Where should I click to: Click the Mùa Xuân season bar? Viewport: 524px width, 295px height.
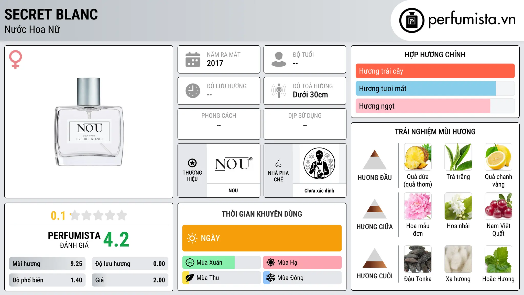[x=221, y=262]
